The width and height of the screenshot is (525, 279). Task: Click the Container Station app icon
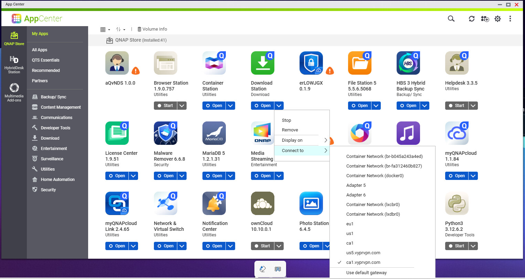click(x=214, y=63)
